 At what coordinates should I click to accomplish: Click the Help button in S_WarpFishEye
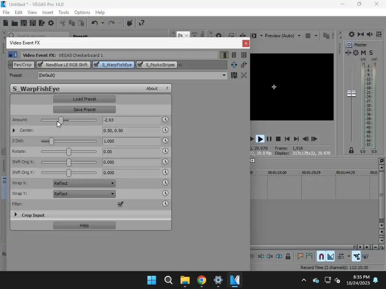click(84, 225)
